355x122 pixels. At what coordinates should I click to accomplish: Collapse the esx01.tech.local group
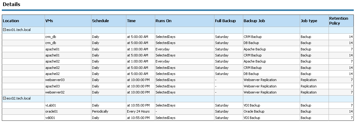(x=5, y=30)
